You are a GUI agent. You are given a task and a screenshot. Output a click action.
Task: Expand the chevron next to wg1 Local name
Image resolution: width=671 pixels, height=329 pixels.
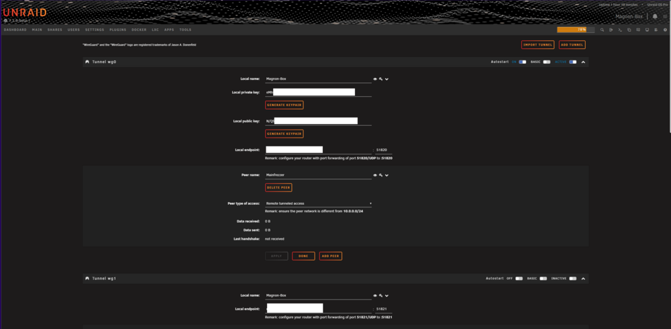tap(386, 295)
